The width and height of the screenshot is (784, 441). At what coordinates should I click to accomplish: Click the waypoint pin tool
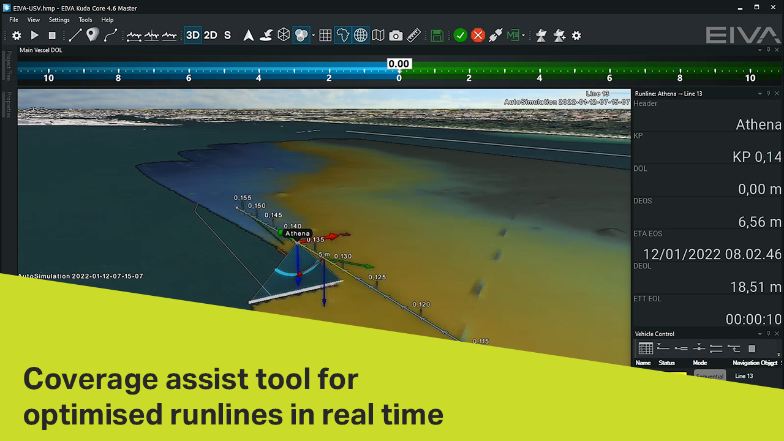[x=92, y=35]
